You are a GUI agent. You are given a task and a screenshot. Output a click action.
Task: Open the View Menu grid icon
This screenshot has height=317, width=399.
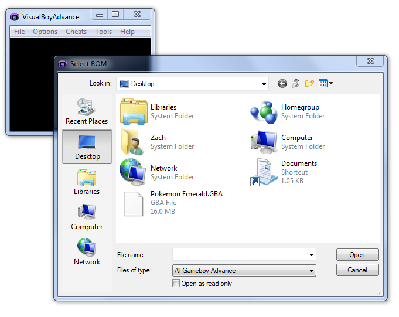(x=323, y=83)
